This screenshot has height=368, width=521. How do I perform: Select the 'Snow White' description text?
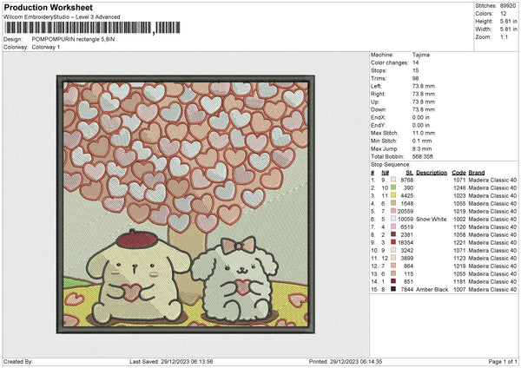(x=432, y=220)
